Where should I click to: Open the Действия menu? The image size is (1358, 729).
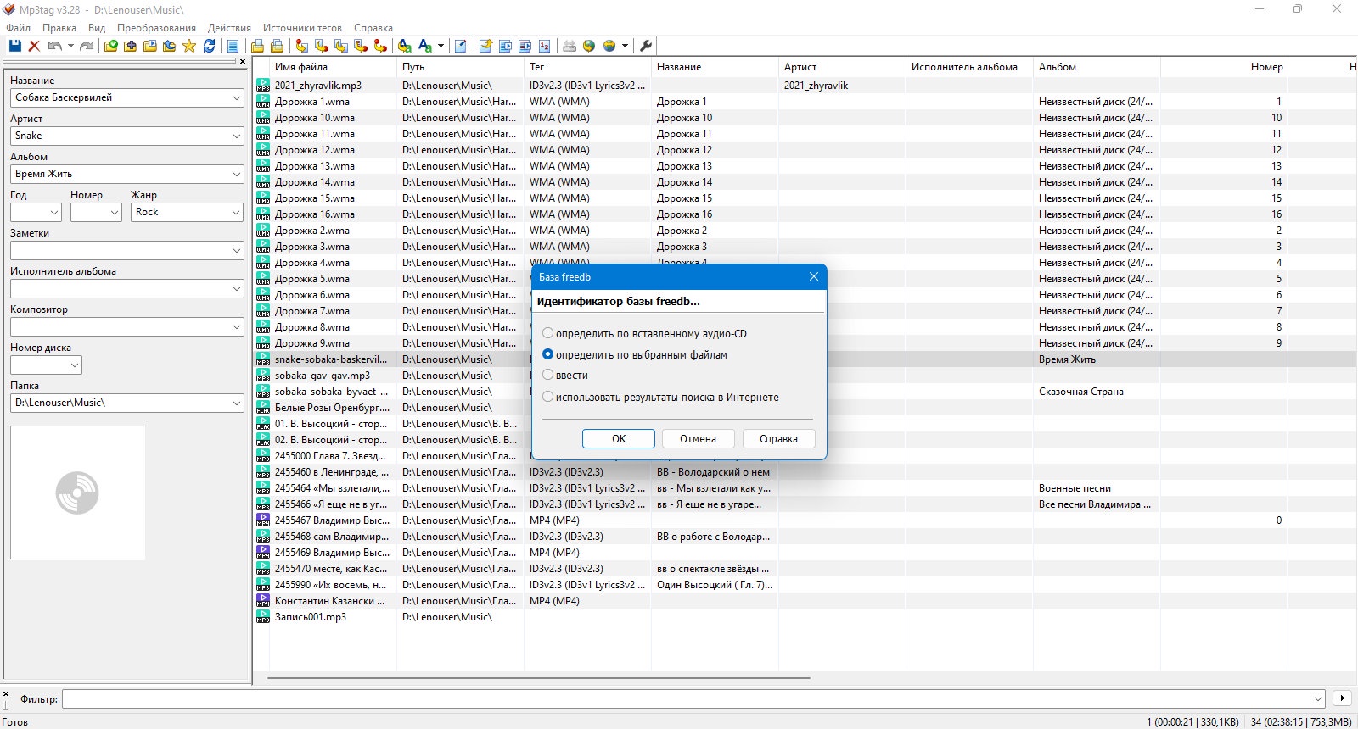click(x=229, y=28)
